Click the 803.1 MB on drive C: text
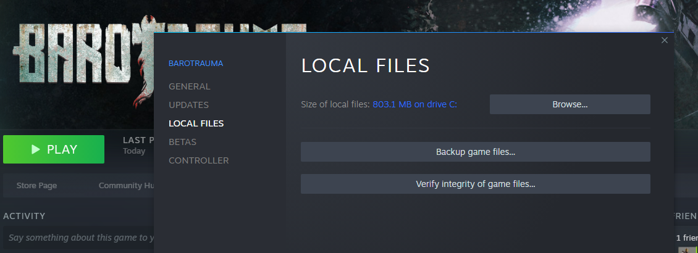 [415, 104]
